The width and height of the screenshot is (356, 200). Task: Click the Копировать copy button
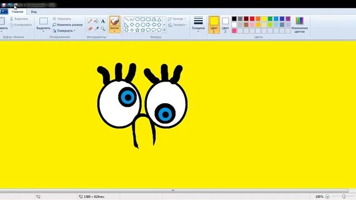(x=21, y=25)
